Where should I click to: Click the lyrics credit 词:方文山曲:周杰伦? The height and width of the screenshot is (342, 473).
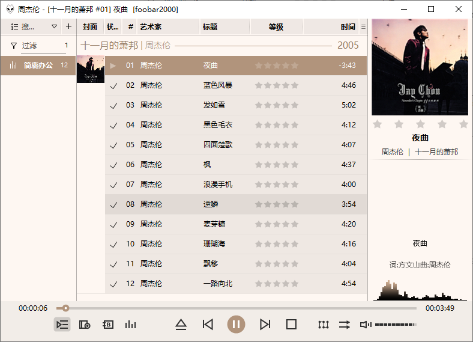pyautogui.click(x=420, y=265)
